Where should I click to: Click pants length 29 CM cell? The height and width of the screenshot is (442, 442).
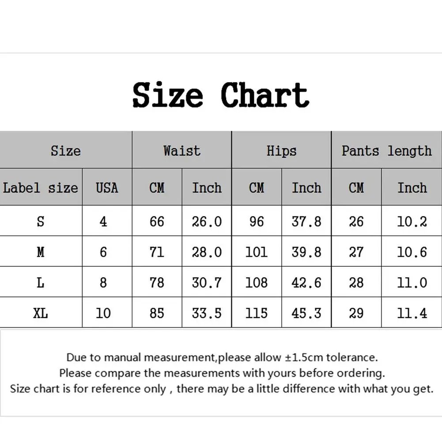click(x=356, y=313)
